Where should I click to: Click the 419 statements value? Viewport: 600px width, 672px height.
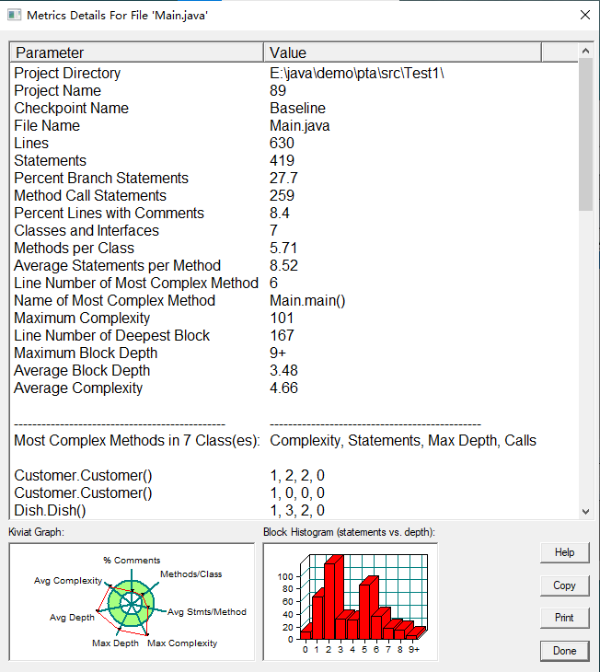click(282, 161)
